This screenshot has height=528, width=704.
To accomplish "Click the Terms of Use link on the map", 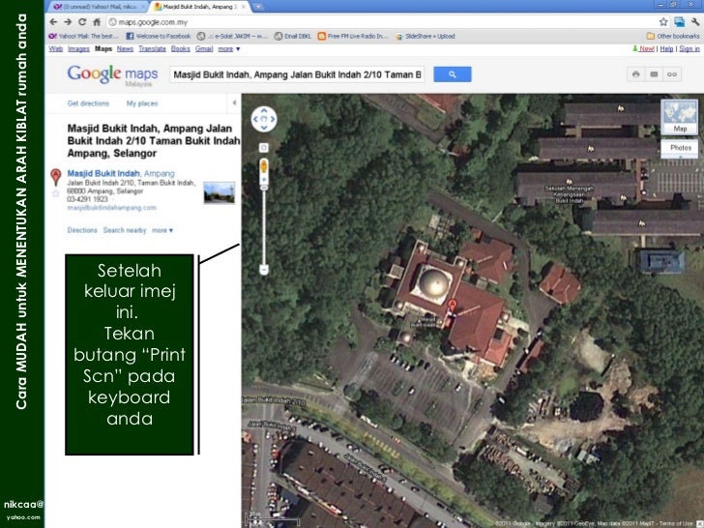I will click(x=676, y=523).
